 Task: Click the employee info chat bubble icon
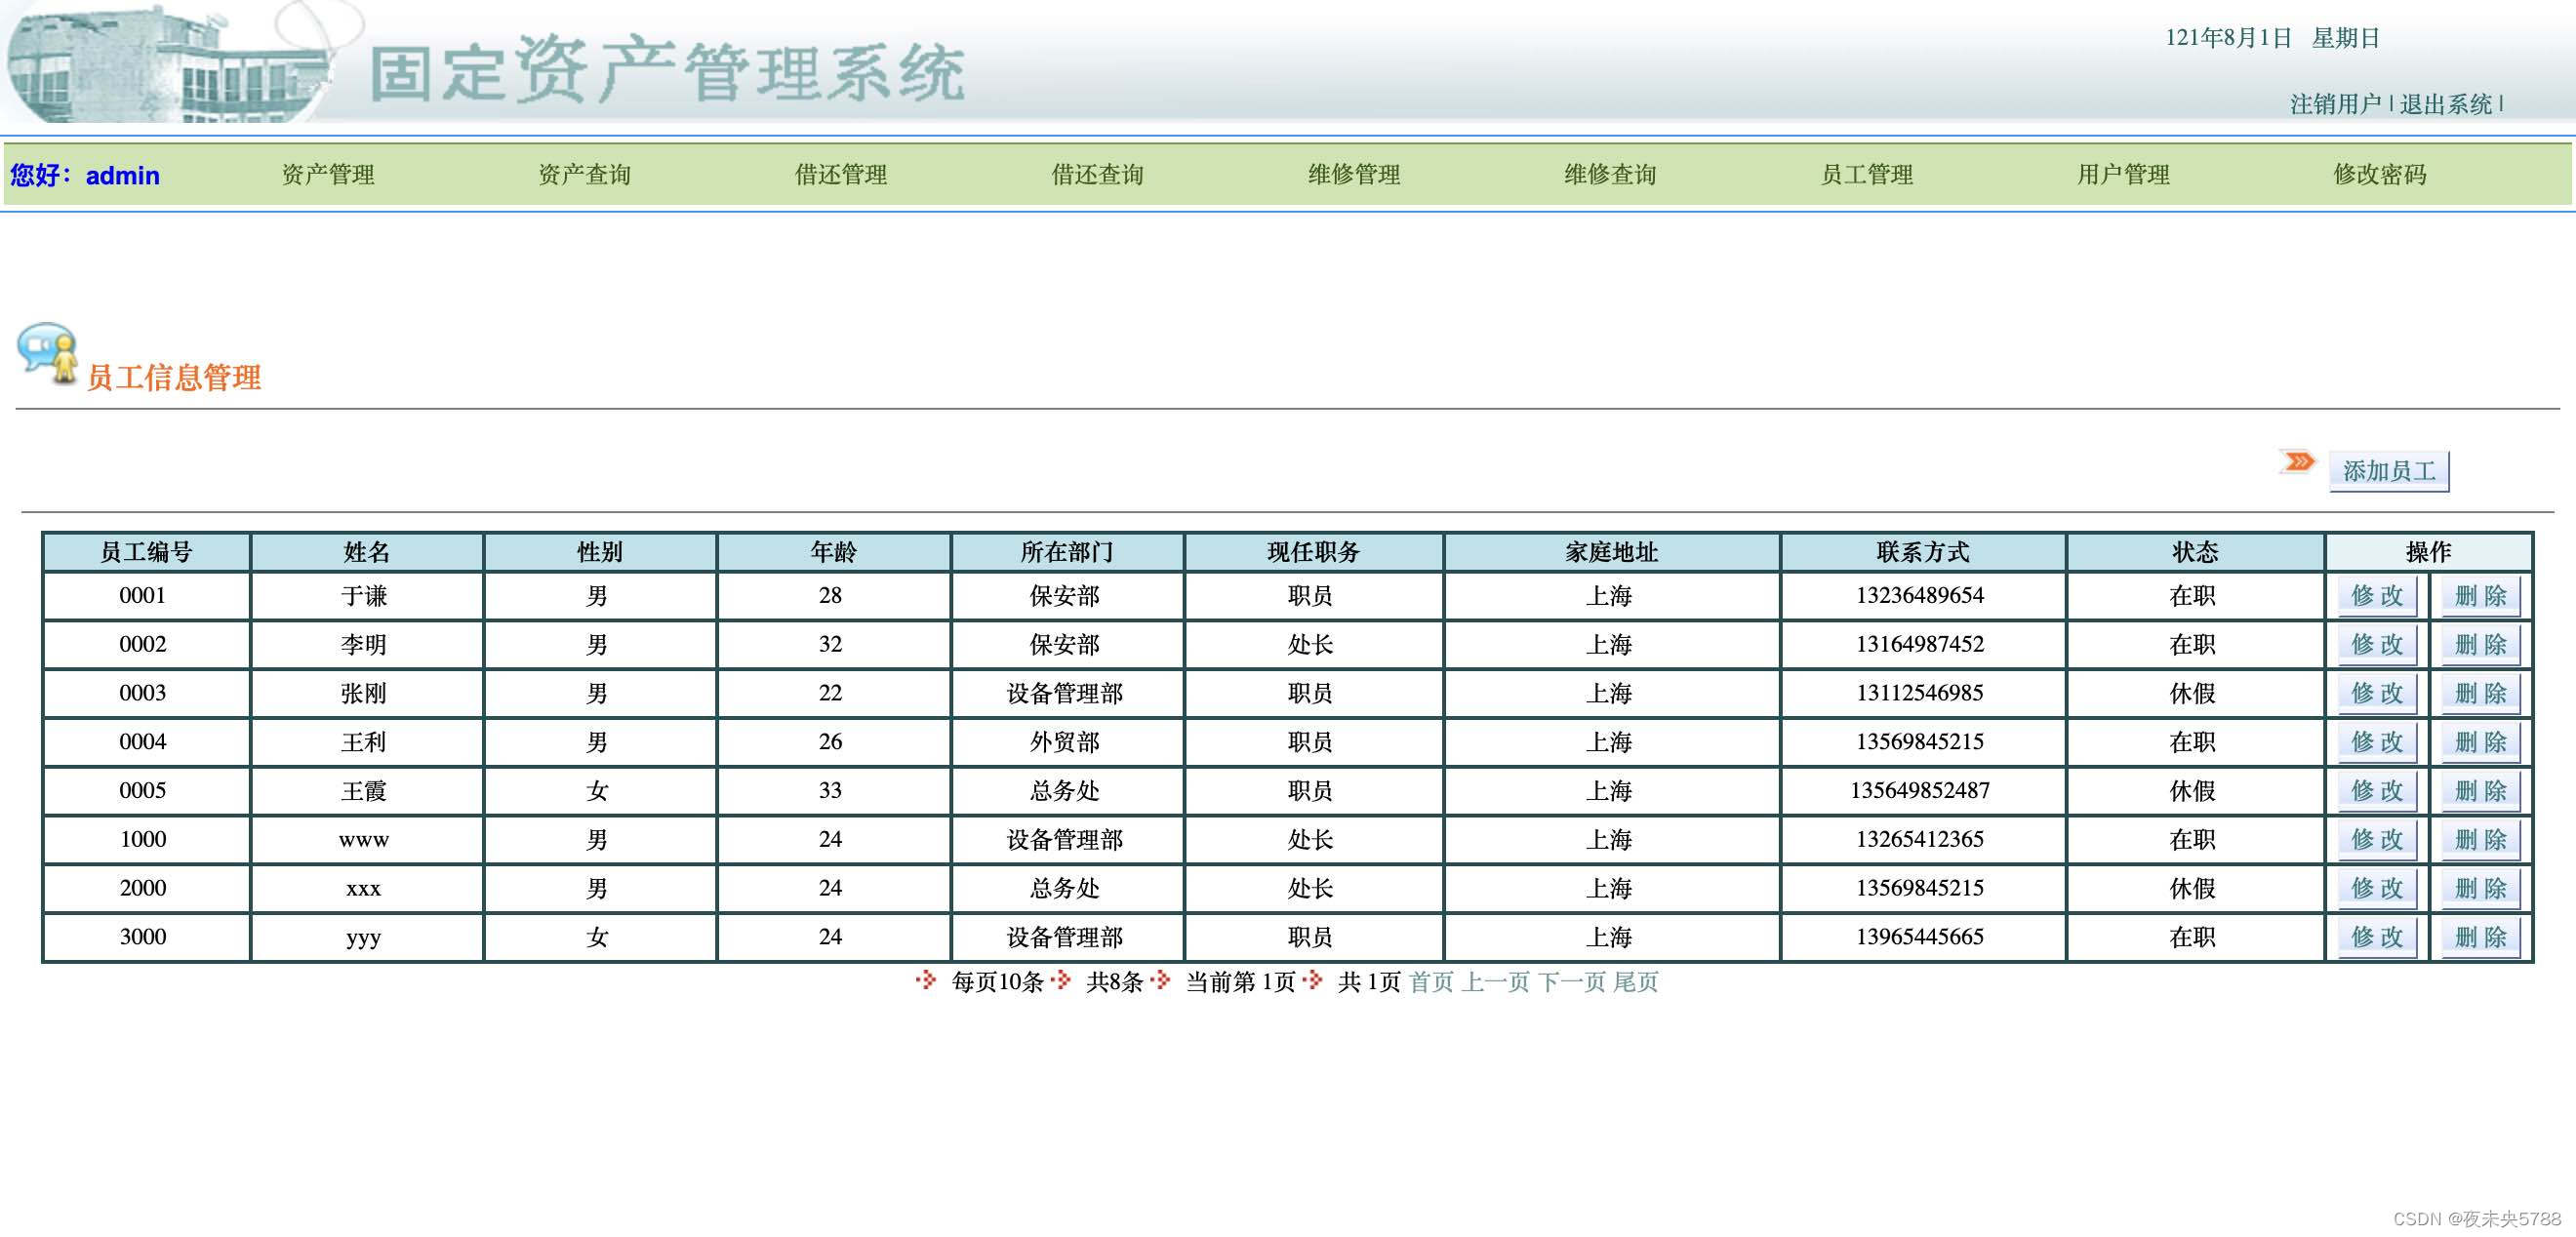pos(47,352)
